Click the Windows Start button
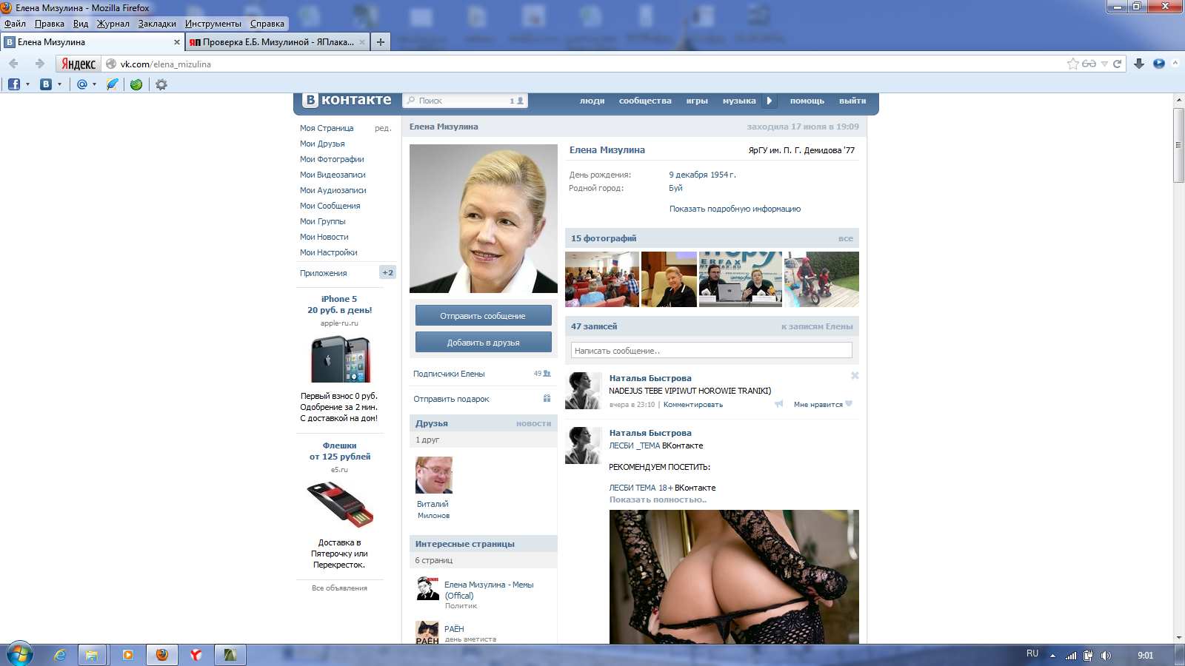Screen dimensions: 1185x666 [19, 655]
